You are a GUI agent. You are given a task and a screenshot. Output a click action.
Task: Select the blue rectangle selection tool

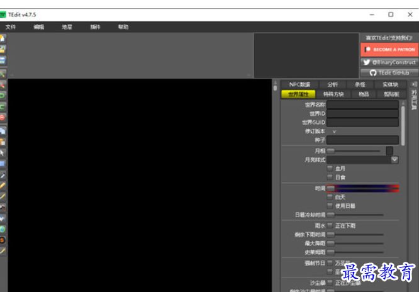click(x=3, y=164)
